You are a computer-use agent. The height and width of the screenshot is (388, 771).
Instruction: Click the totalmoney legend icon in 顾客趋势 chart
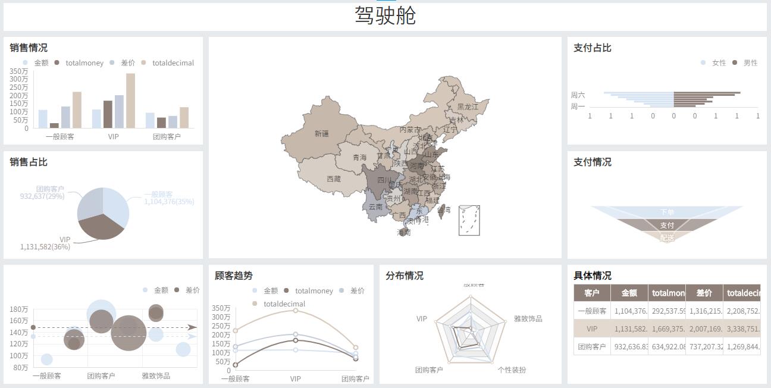[x=287, y=290]
